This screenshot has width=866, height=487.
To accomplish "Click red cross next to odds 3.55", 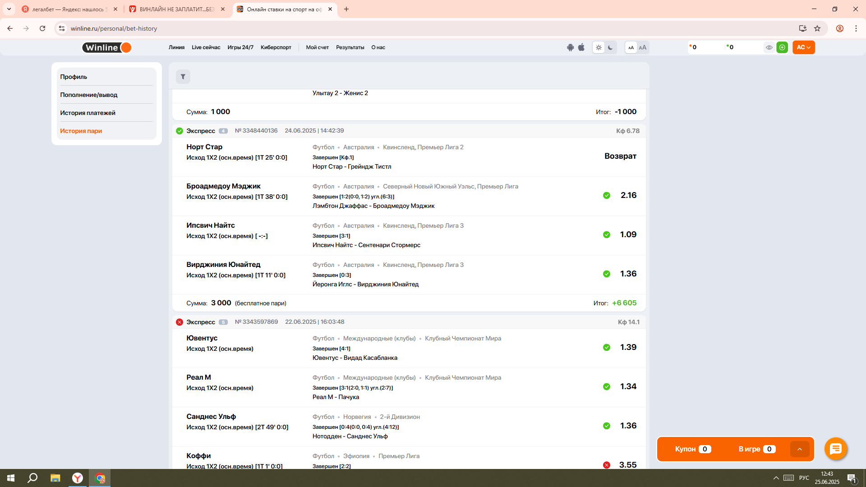I will point(607,465).
